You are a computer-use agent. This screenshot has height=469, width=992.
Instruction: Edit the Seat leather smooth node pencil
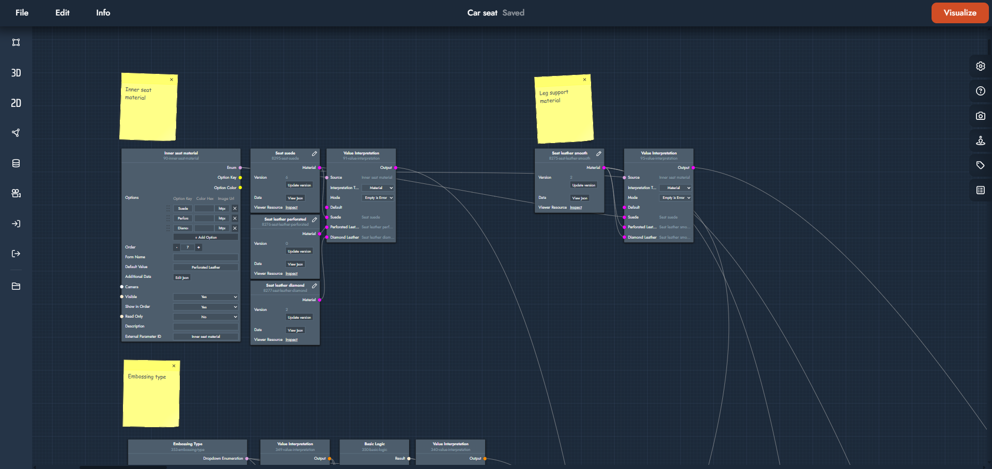point(598,154)
